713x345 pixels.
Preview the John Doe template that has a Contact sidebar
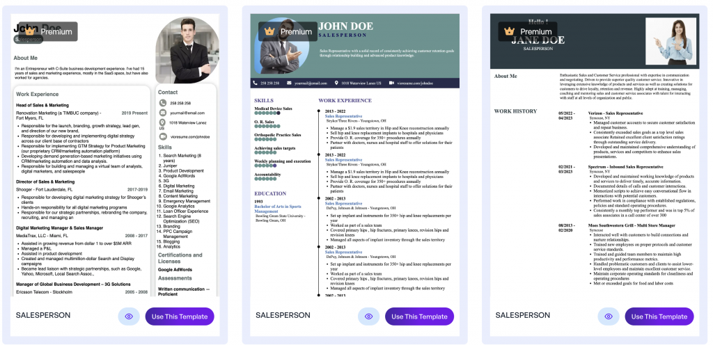tap(129, 316)
